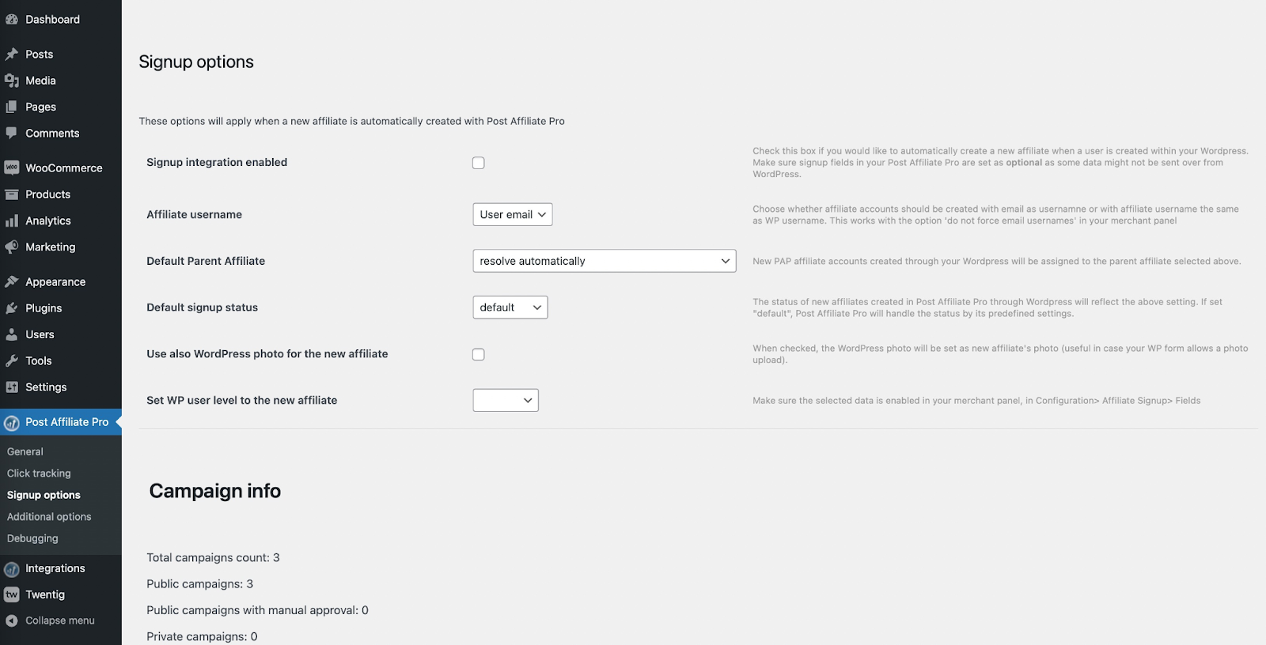
Task: Enable Signup integration enabled checkbox
Action: [479, 162]
